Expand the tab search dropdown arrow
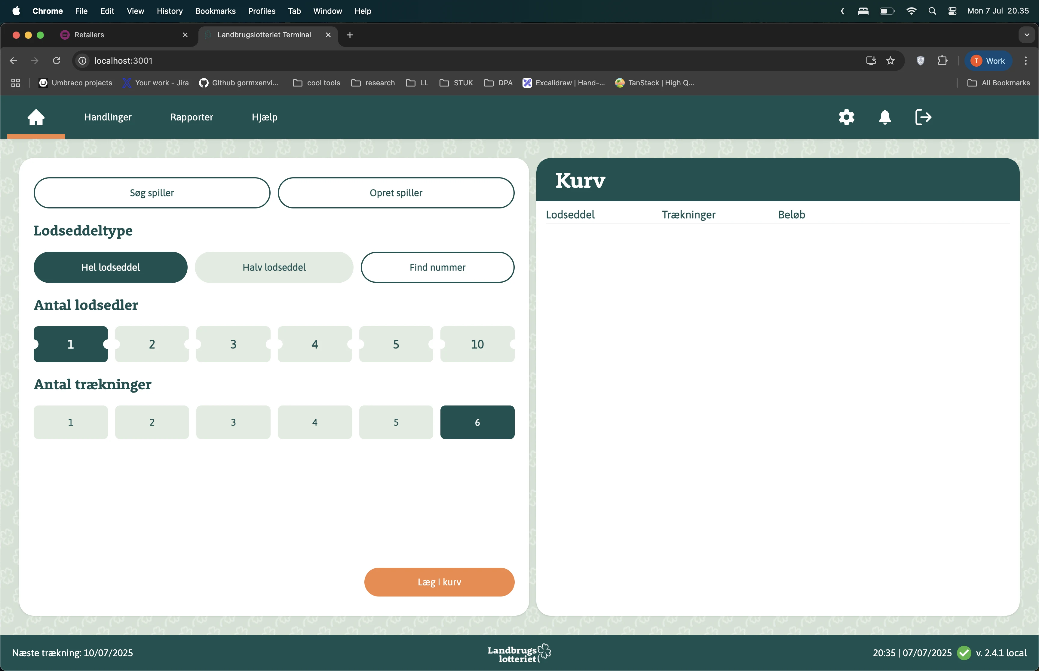1039x671 pixels. click(1026, 35)
